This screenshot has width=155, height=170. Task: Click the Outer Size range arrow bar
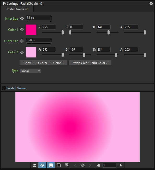tap(39, 43)
